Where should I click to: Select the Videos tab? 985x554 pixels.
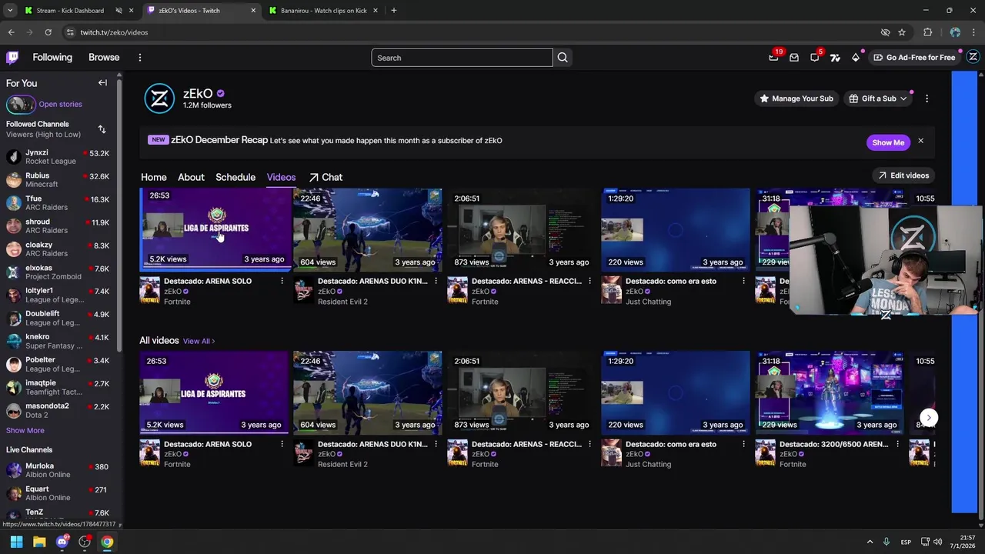tap(281, 177)
